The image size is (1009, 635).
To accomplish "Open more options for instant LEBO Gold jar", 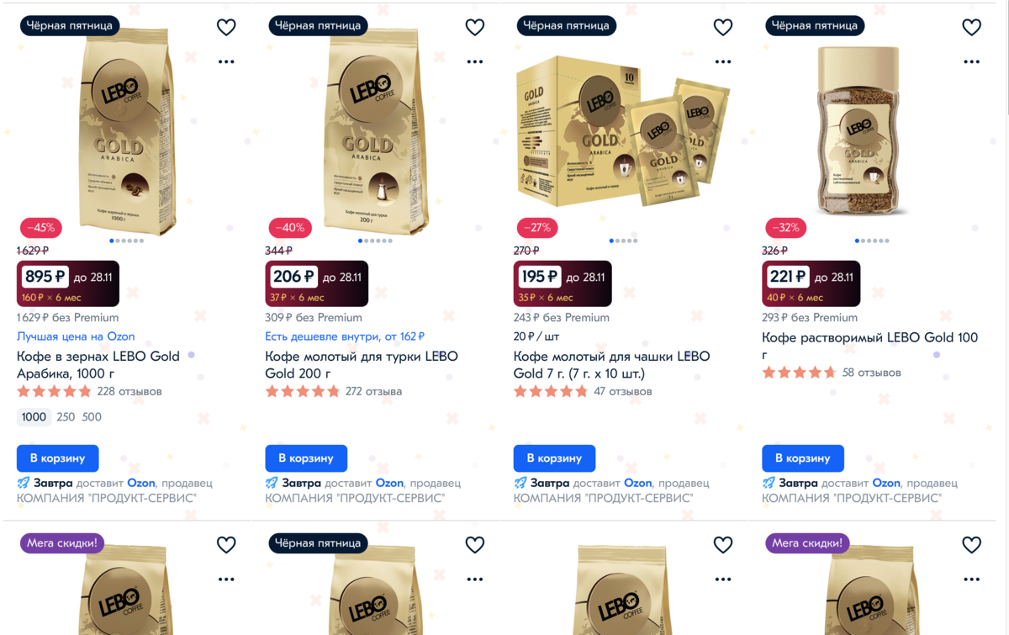I will [x=971, y=61].
